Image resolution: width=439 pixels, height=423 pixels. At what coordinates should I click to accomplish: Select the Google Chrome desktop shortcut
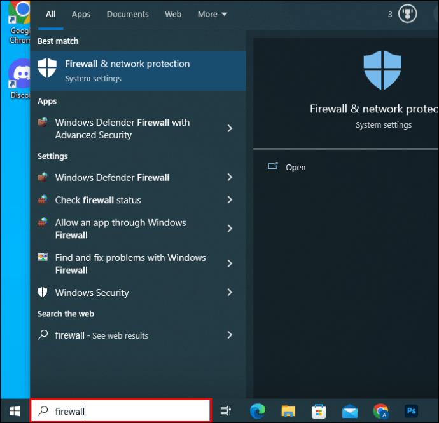coord(19,22)
